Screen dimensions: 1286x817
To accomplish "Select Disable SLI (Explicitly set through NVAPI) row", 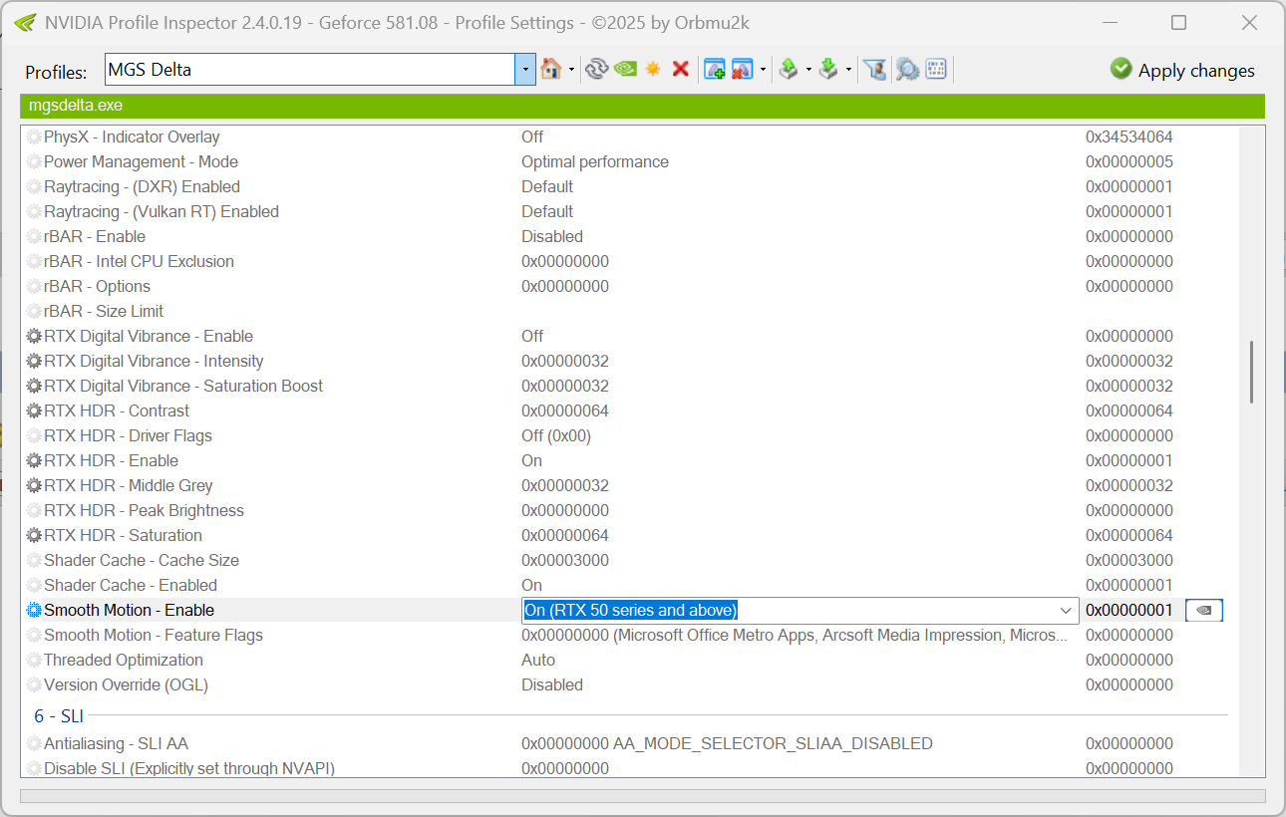I will pyautogui.click(x=628, y=768).
